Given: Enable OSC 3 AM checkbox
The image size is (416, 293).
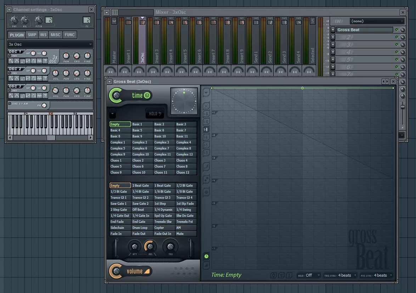Looking at the screenshot, I should pyautogui.click(x=10, y=104).
